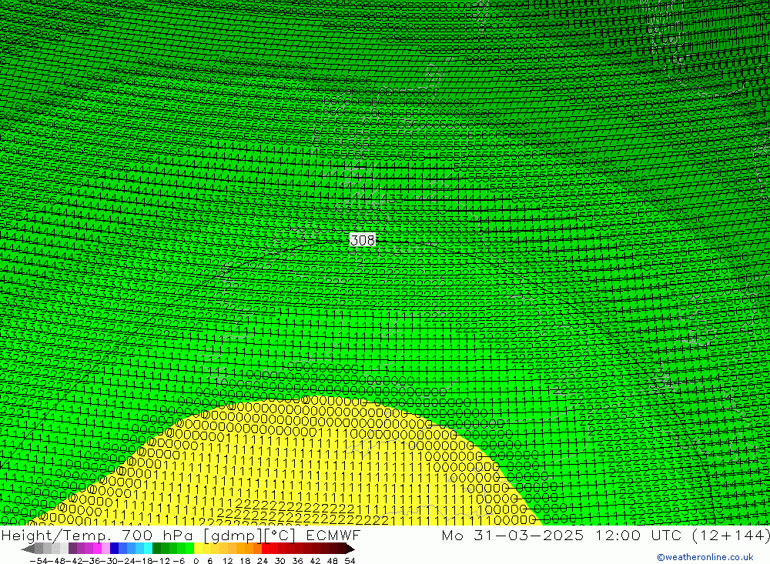This screenshot has width=770, height=564.
Task: Select the bright red 24 degree legend swatch
Action: [x=266, y=549]
